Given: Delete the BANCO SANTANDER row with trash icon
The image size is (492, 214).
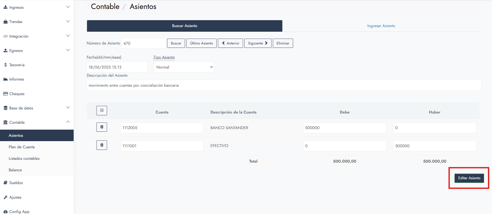Looking at the screenshot, I should 102,127.
